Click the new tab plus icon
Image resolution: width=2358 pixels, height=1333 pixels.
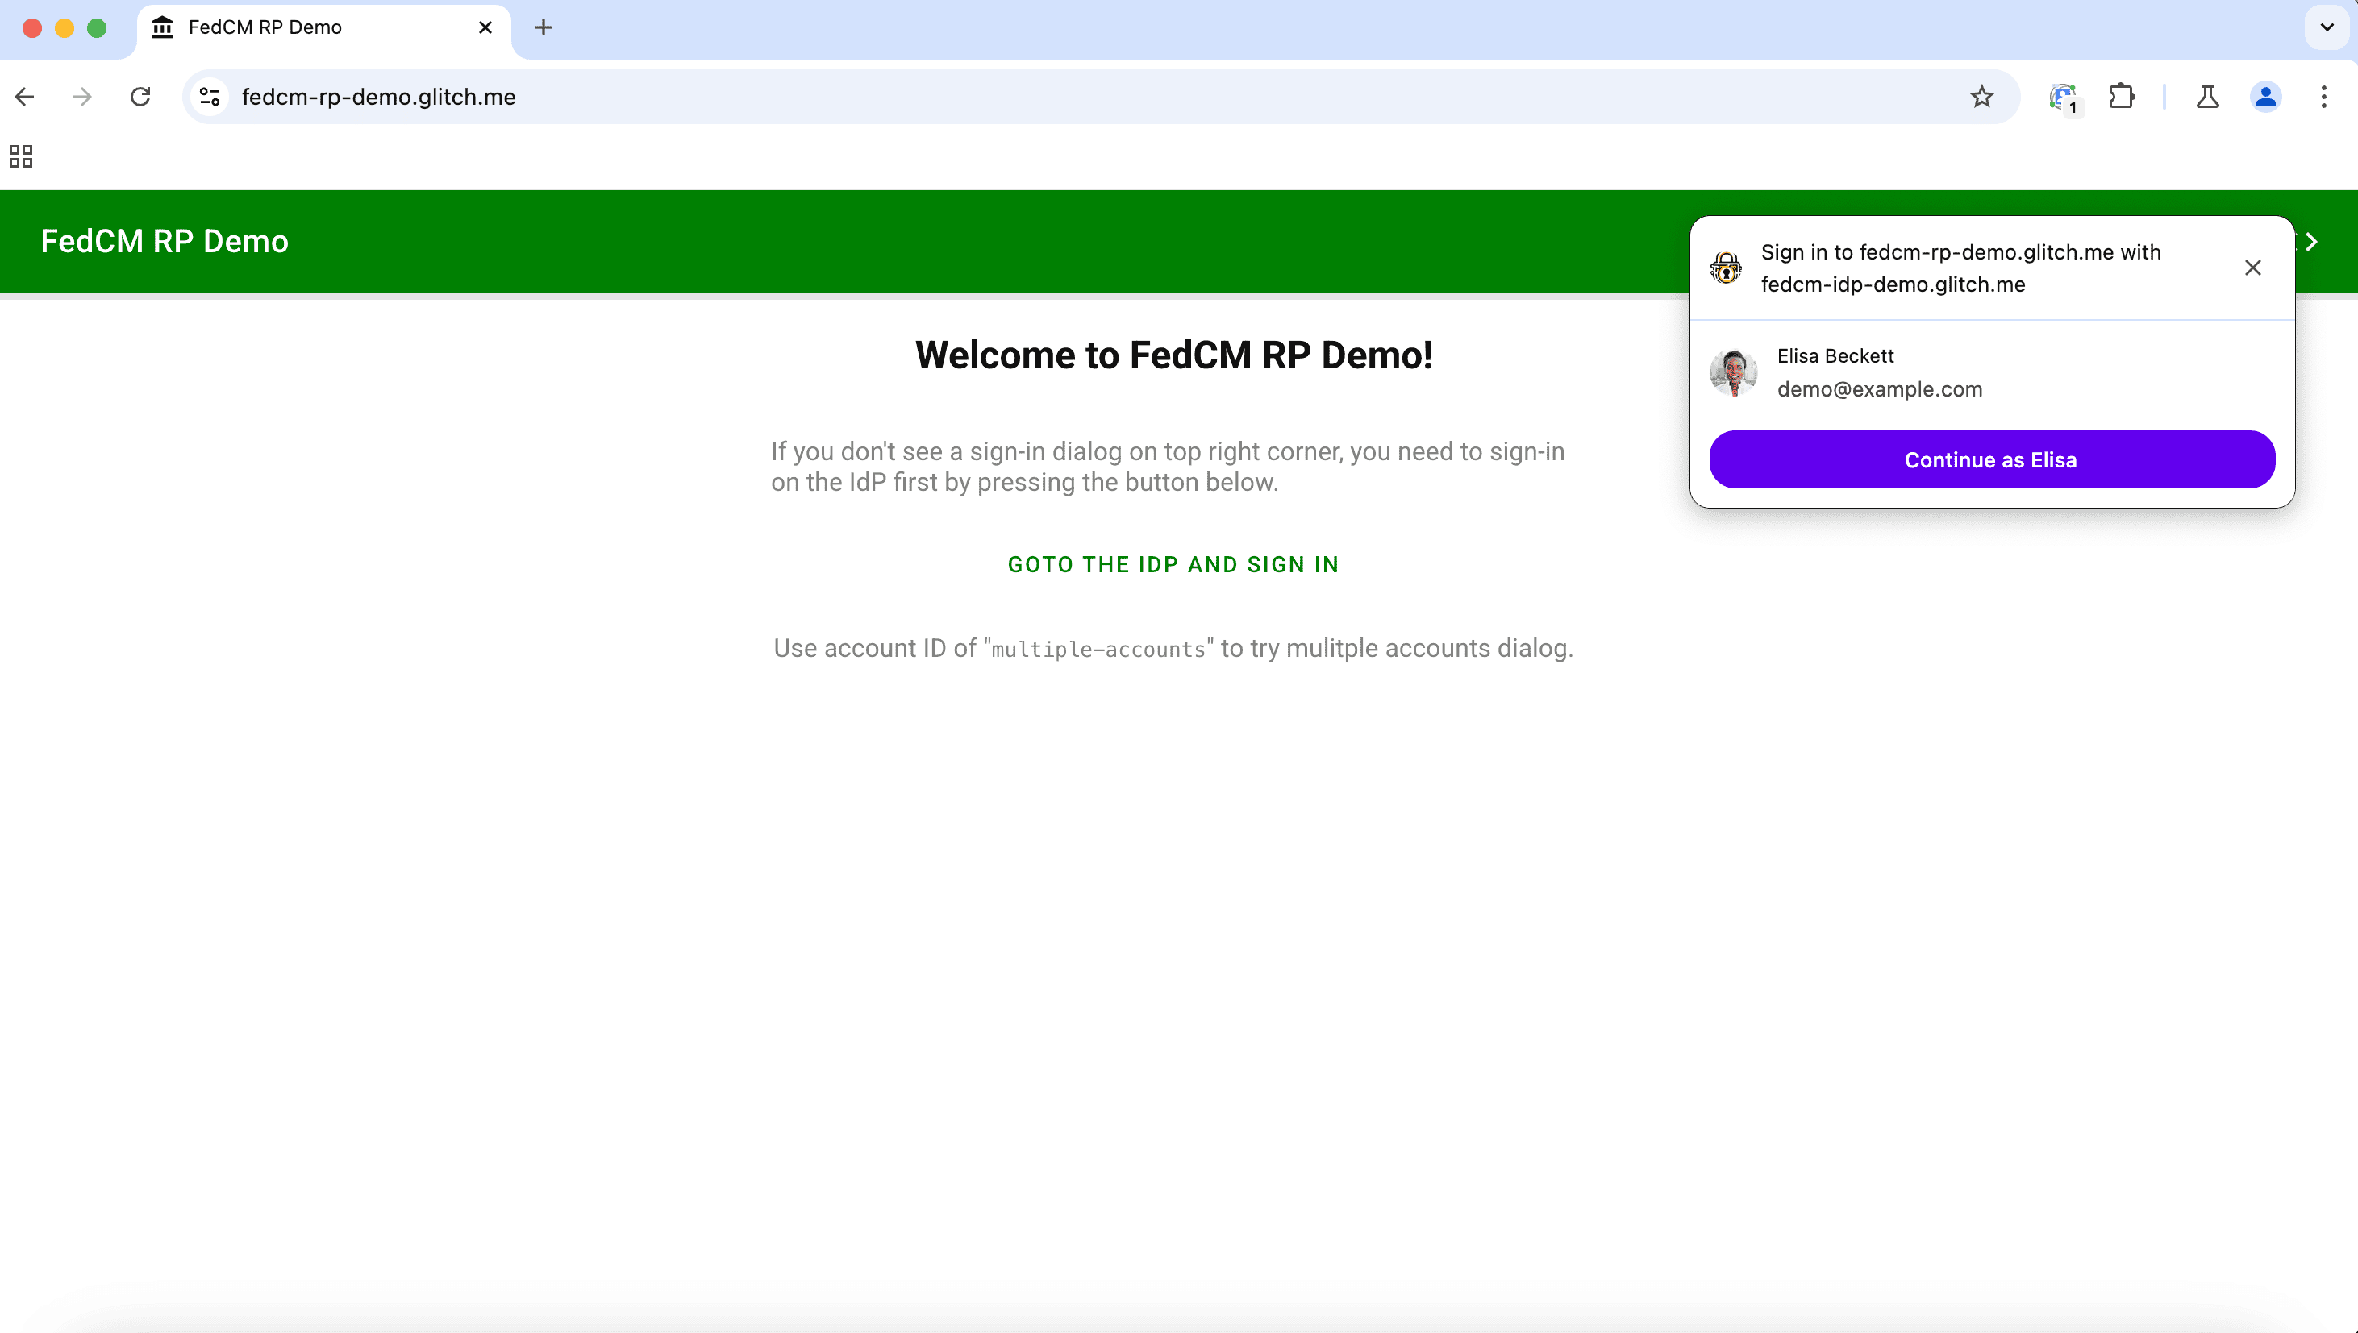tap(543, 27)
